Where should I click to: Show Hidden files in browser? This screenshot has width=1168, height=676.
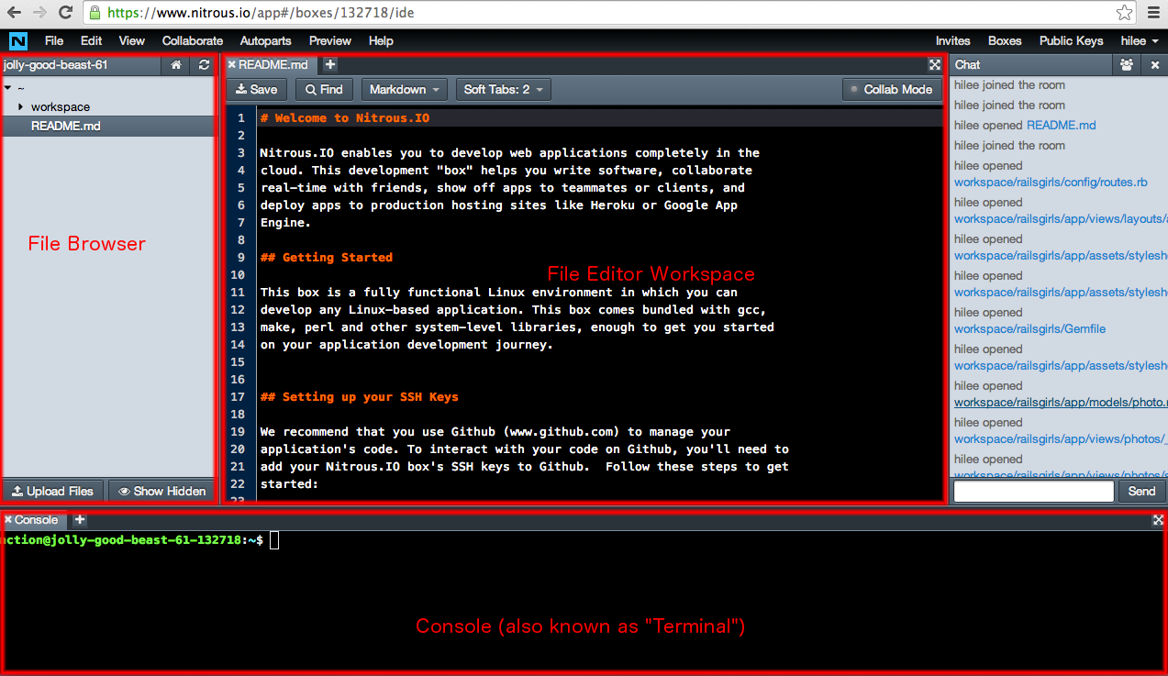click(x=161, y=491)
